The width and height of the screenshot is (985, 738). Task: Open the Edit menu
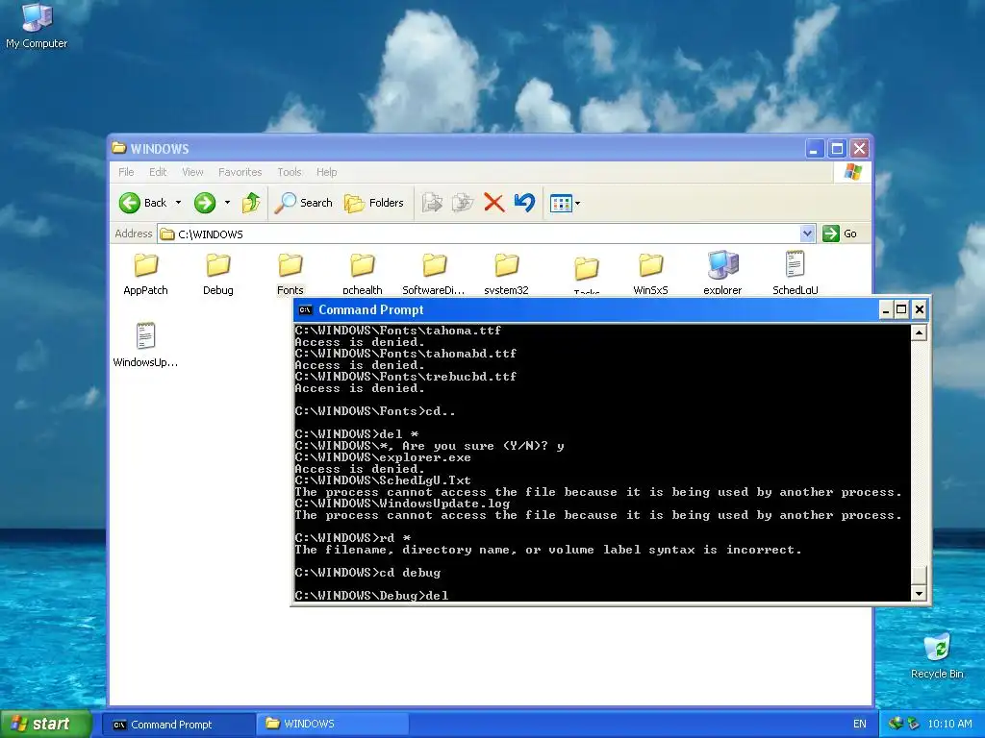158,172
